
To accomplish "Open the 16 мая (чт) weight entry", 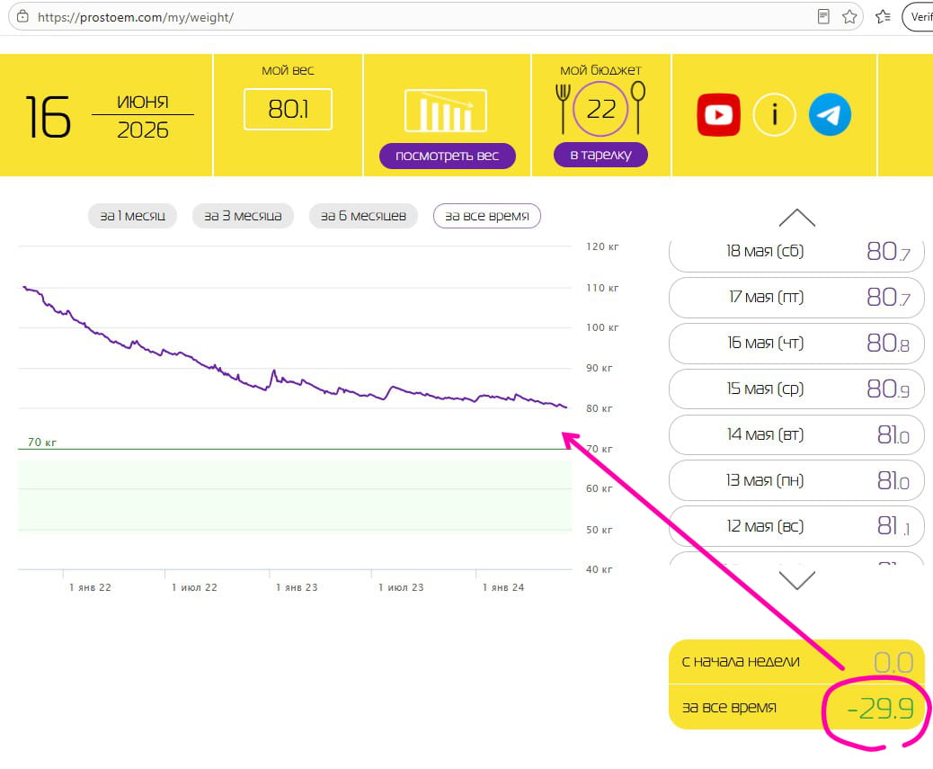I will coord(796,343).
